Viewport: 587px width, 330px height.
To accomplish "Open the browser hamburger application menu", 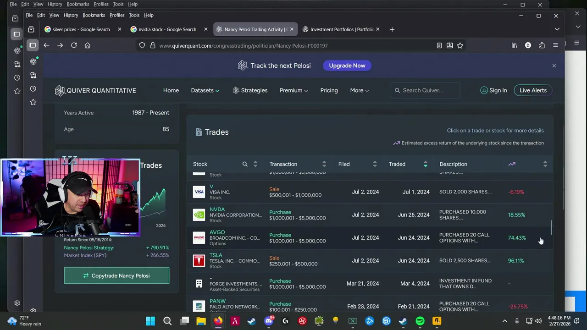I will click(x=555, y=45).
